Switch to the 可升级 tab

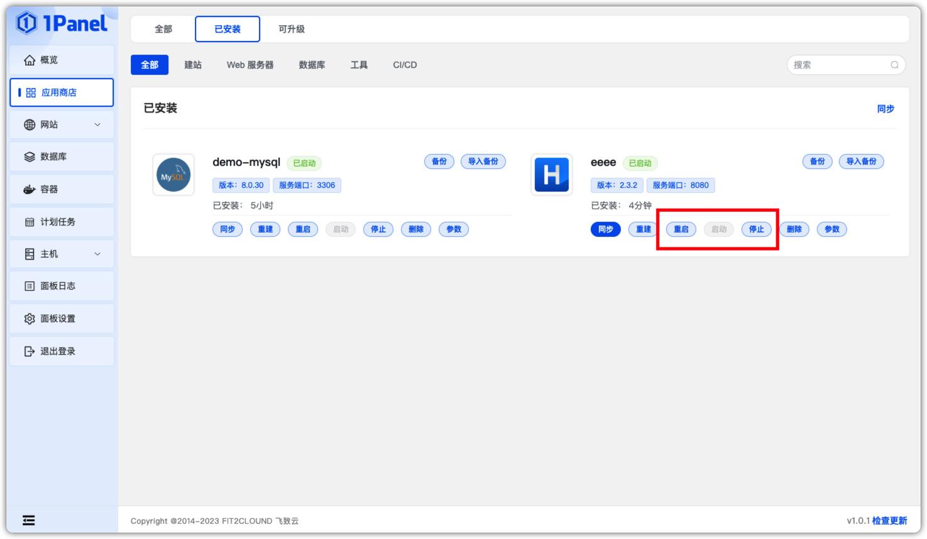tap(290, 29)
